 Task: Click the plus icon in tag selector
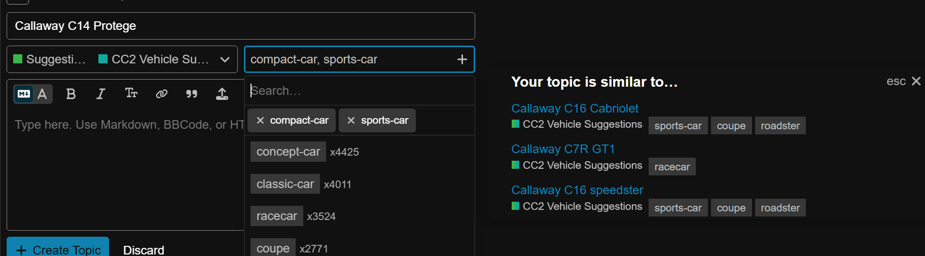point(462,59)
